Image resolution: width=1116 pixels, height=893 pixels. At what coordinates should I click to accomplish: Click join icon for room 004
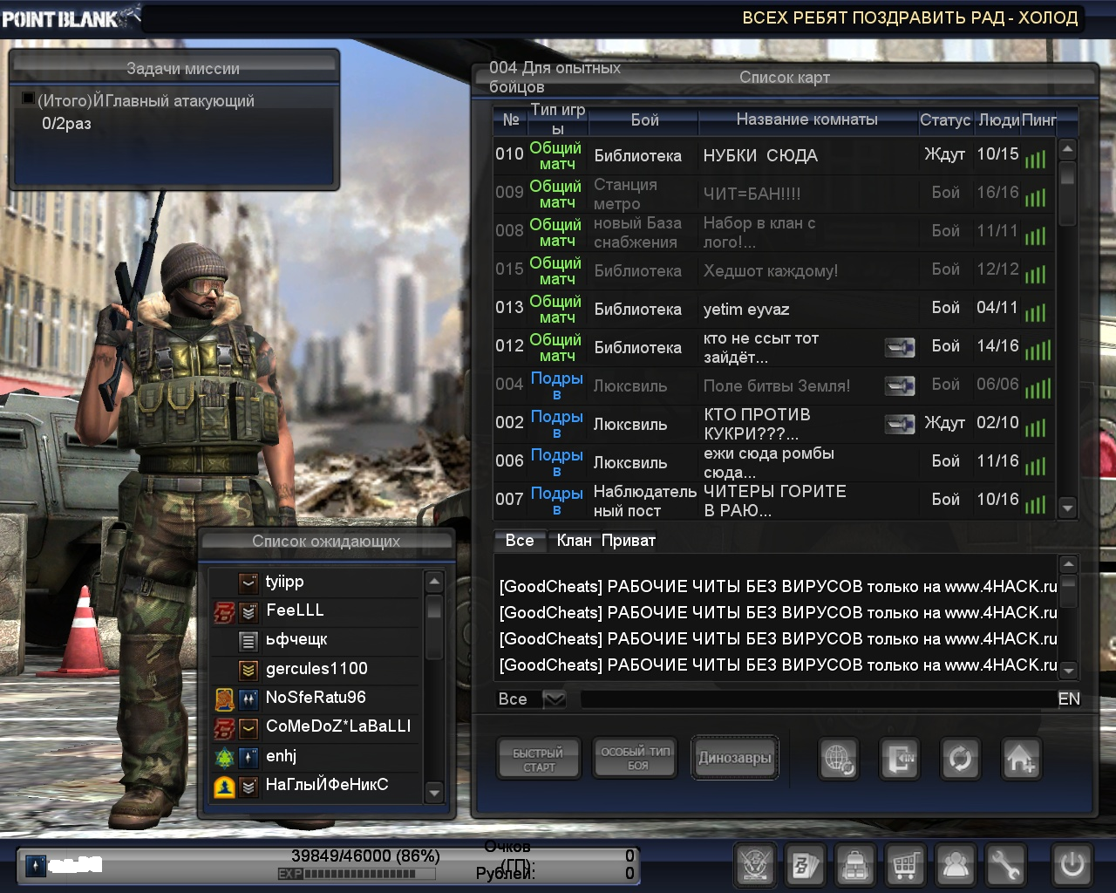pos(900,385)
